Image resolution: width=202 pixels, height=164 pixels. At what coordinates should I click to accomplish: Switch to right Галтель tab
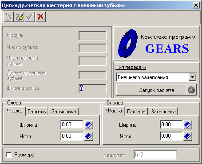(x=136, y=112)
